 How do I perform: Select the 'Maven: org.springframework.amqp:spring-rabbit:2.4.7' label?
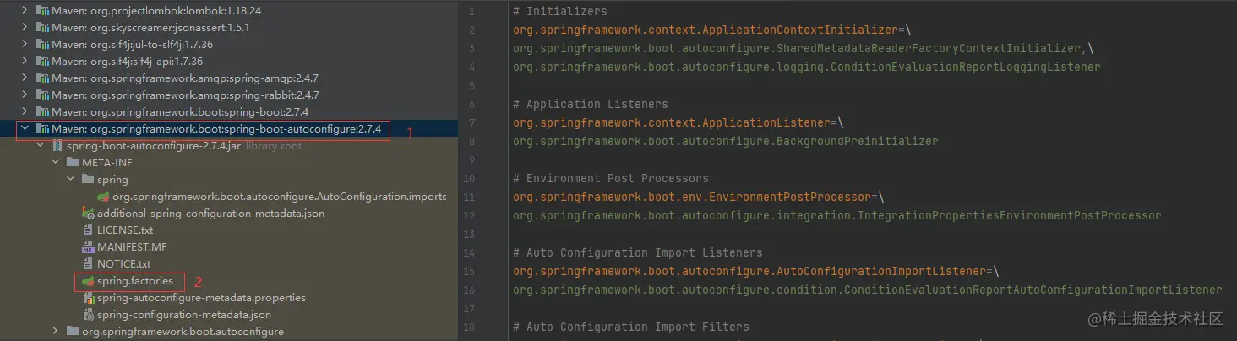pyautogui.click(x=185, y=95)
